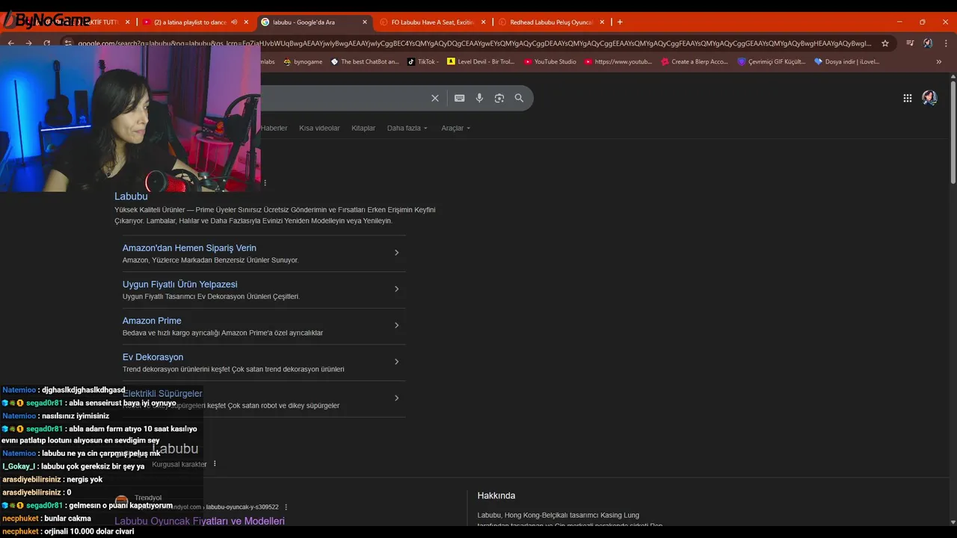
Task: Open a new browser tab
Action: pos(620,22)
